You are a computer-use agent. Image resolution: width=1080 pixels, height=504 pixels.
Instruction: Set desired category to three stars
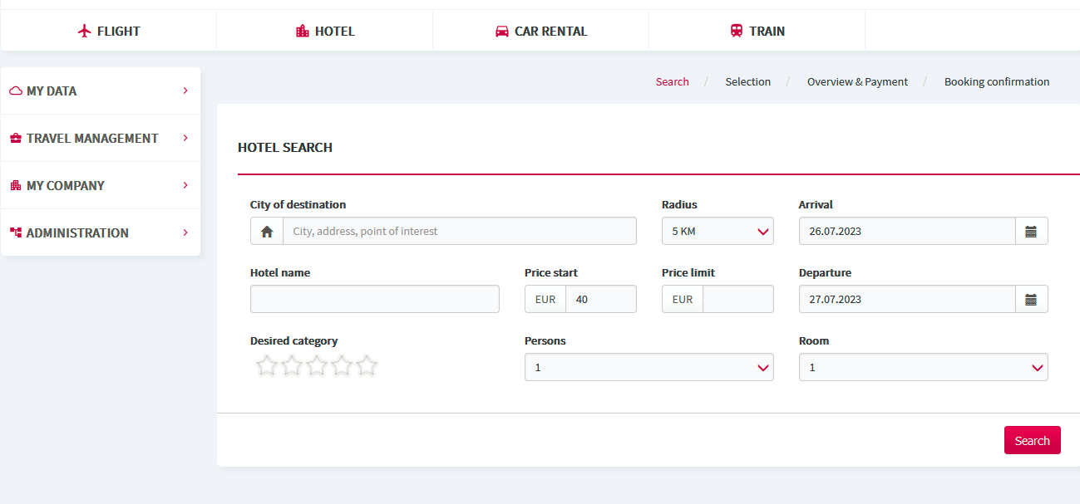point(316,365)
